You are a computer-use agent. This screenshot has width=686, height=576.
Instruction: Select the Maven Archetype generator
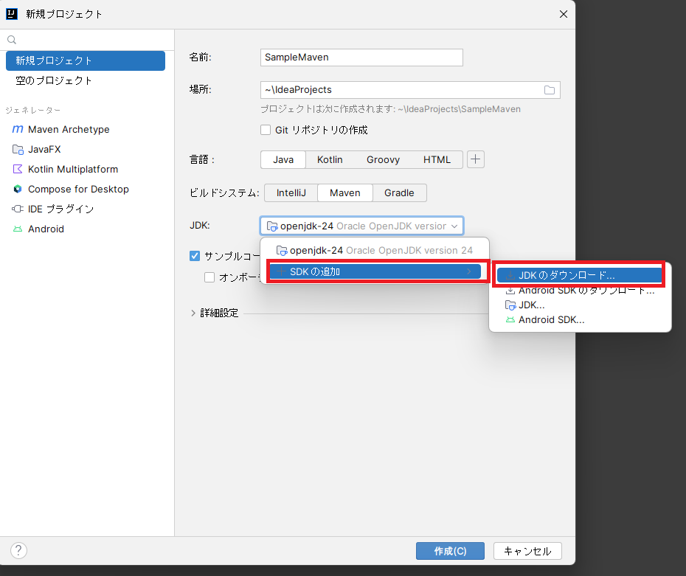86,130
